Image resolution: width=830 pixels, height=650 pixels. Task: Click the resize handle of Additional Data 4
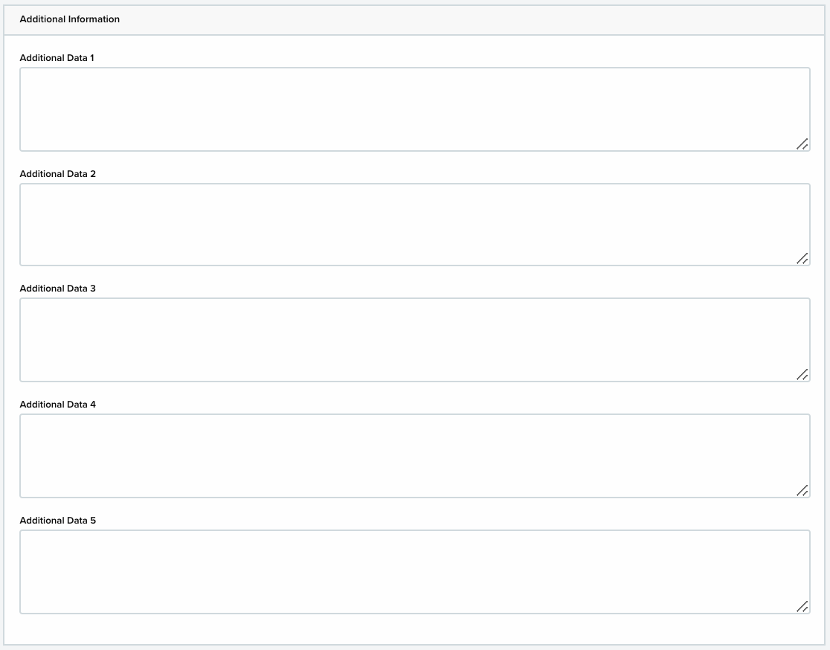802,491
